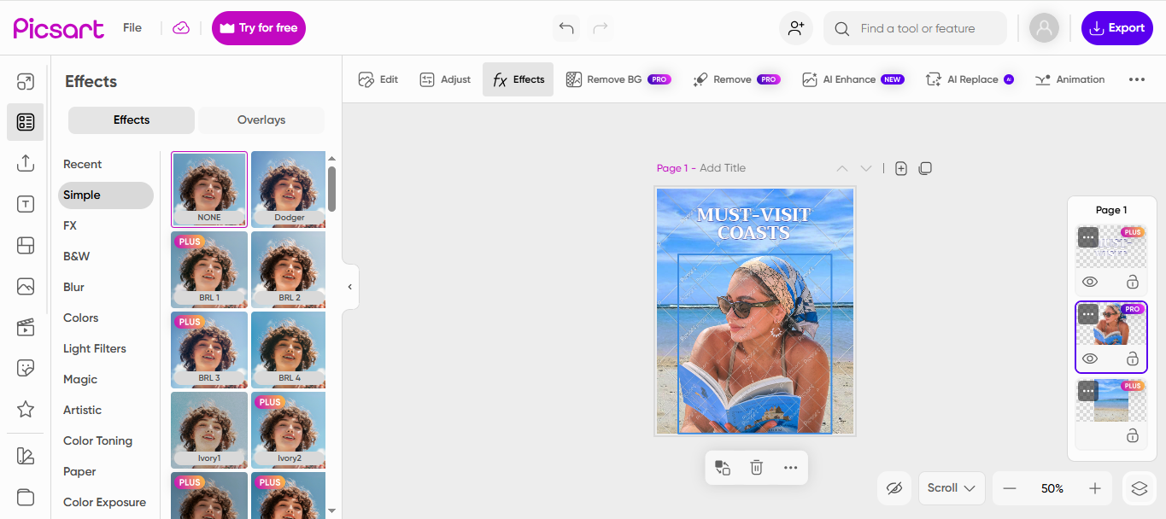This screenshot has width=1166, height=519.
Task: Open the draw tool in sidebar
Action: pyautogui.click(x=26, y=456)
